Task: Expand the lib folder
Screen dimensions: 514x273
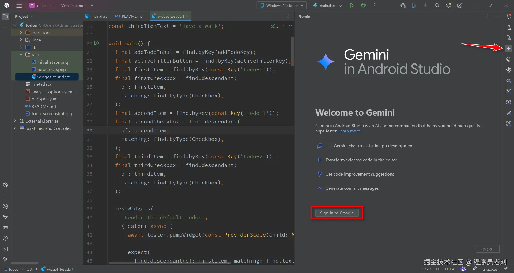Action: click(21, 47)
